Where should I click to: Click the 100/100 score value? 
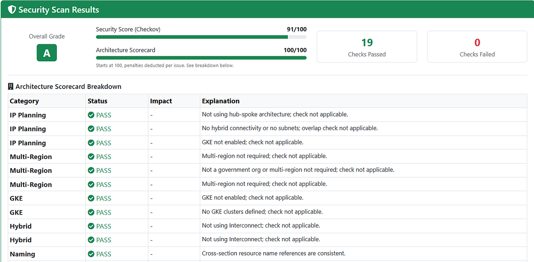295,51
